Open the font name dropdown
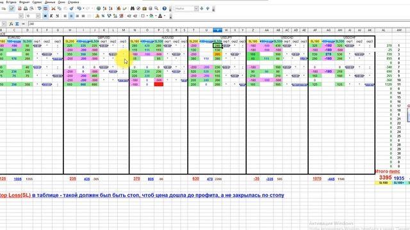 (21, 16)
